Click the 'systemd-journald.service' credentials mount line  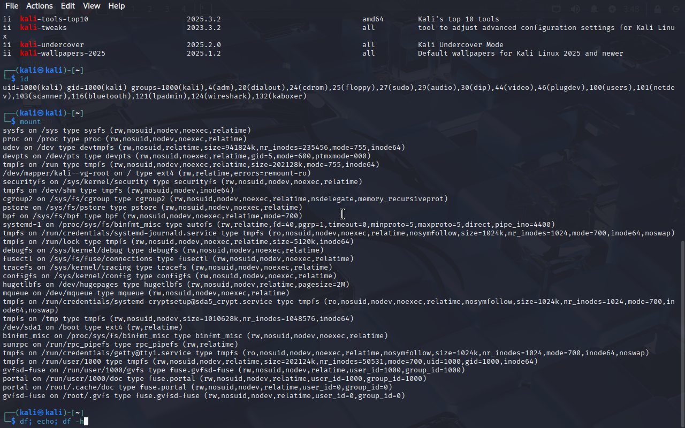pos(339,233)
